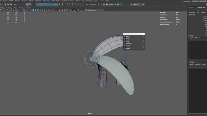Open Wave option box

pyautogui.click(x=143, y=48)
